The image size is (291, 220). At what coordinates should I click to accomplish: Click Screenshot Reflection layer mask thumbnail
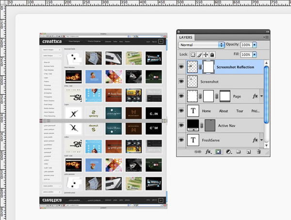pos(209,67)
